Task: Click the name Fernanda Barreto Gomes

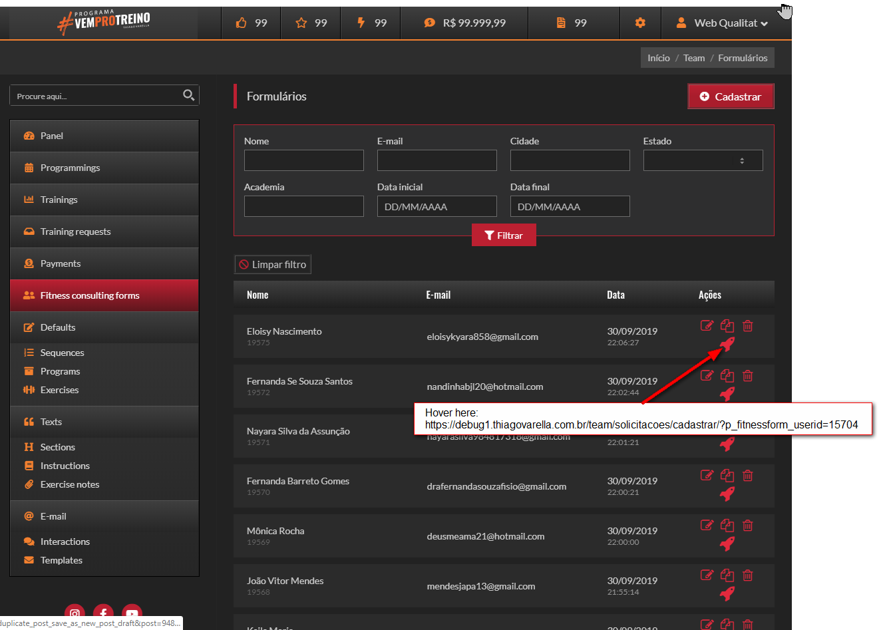Action: [298, 481]
